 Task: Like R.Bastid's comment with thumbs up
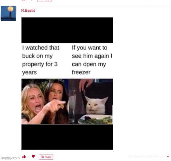point(24,157)
